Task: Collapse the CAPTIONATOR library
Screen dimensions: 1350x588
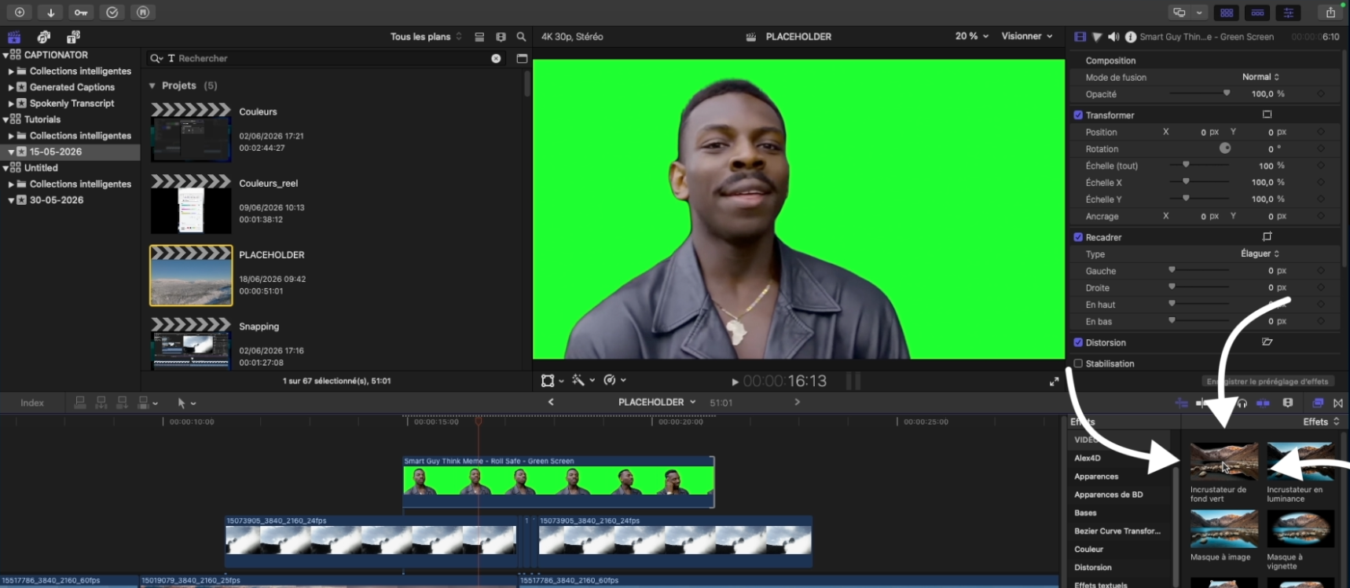Action: 6,55
